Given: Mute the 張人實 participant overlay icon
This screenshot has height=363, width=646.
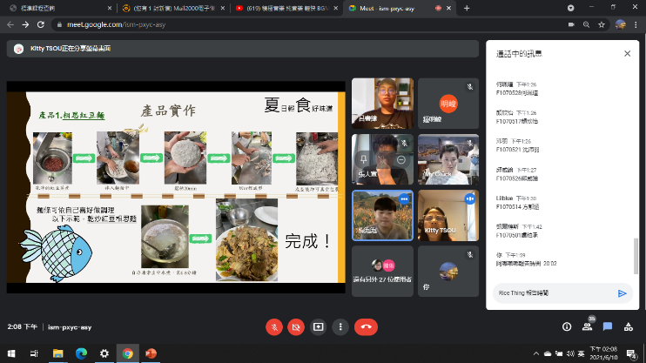Looking at the screenshot, I should [x=382, y=159].
